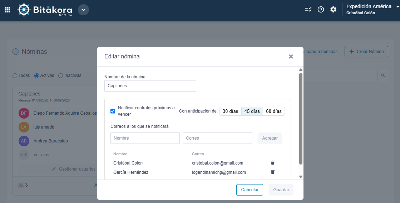The image size is (400, 203).
Task: Click the Correo column header
Action: [198, 154]
